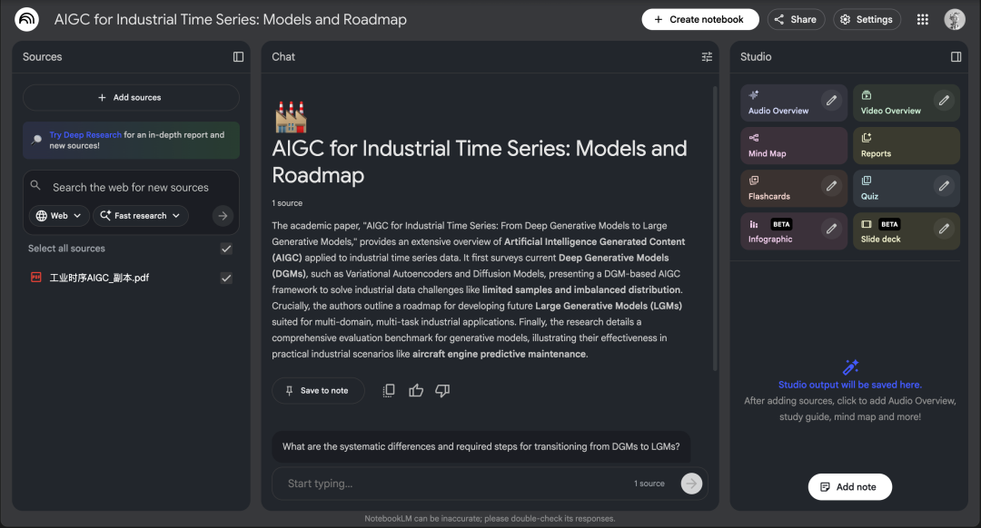The image size is (981, 528).
Task: Open the Web source type dropdown
Action: (59, 216)
